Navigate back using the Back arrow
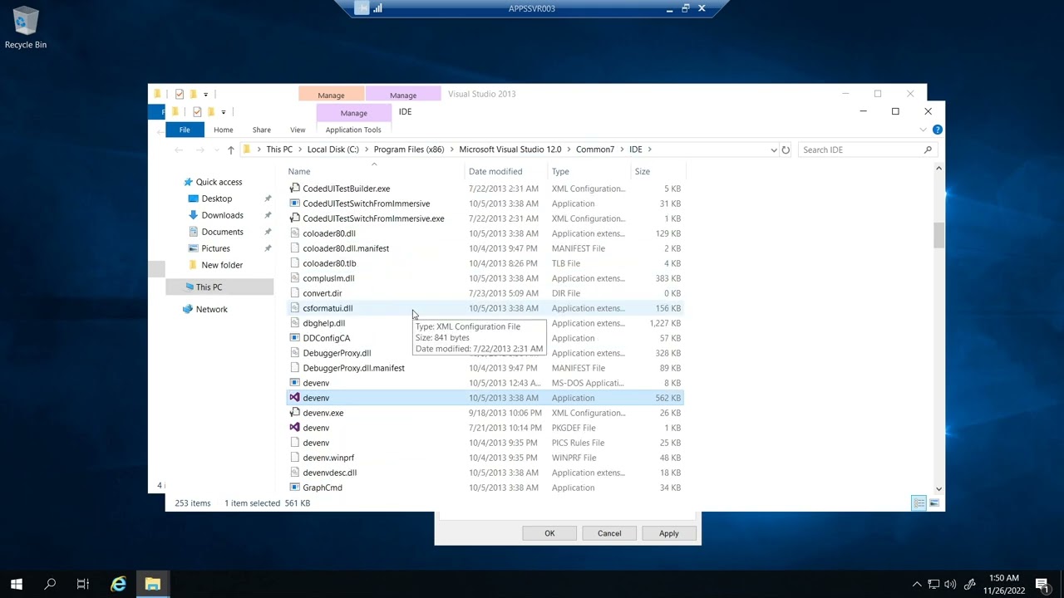 pos(179,149)
